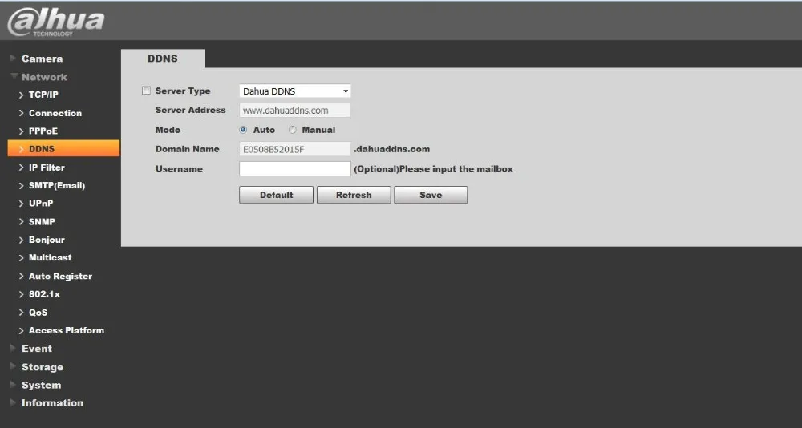Click the Domain Name field
Image resolution: width=802 pixels, height=428 pixels.
point(295,149)
